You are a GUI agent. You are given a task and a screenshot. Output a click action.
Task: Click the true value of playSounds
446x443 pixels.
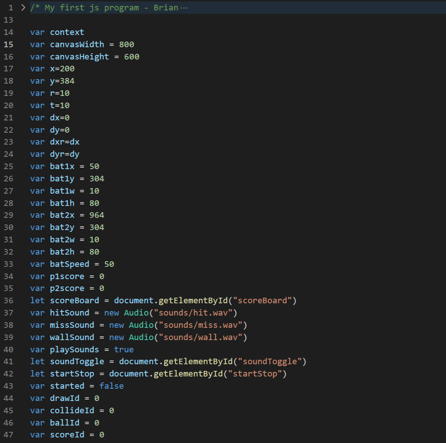coord(124,350)
